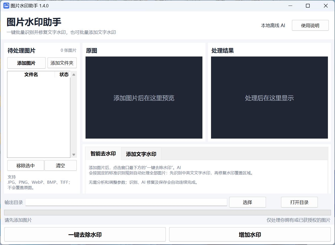Minimize the 图片水印助手 window
This screenshot has width=335, height=245.
tap(290, 6)
